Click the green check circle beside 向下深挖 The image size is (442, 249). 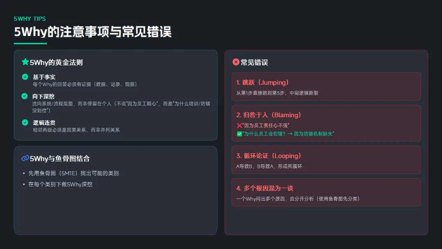[x=25, y=96]
